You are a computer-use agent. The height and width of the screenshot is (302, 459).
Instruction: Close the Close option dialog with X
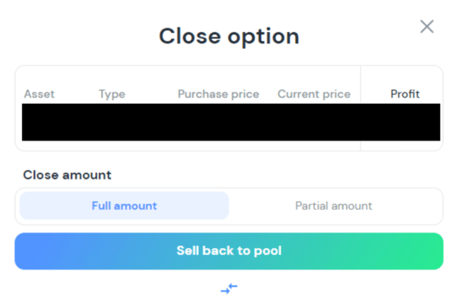427,27
